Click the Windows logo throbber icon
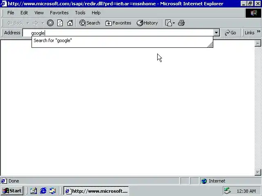The width and height of the screenshot is (262, 196). pos(253,13)
